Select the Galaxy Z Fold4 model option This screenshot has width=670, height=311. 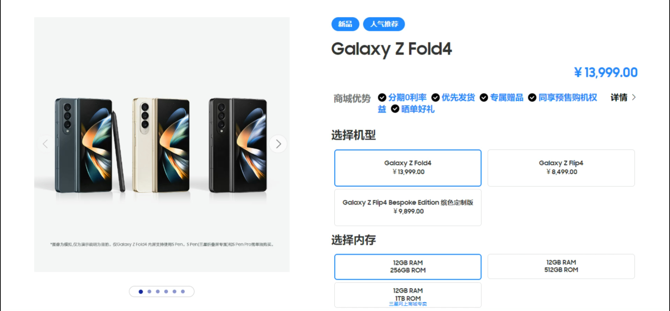(408, 168)
